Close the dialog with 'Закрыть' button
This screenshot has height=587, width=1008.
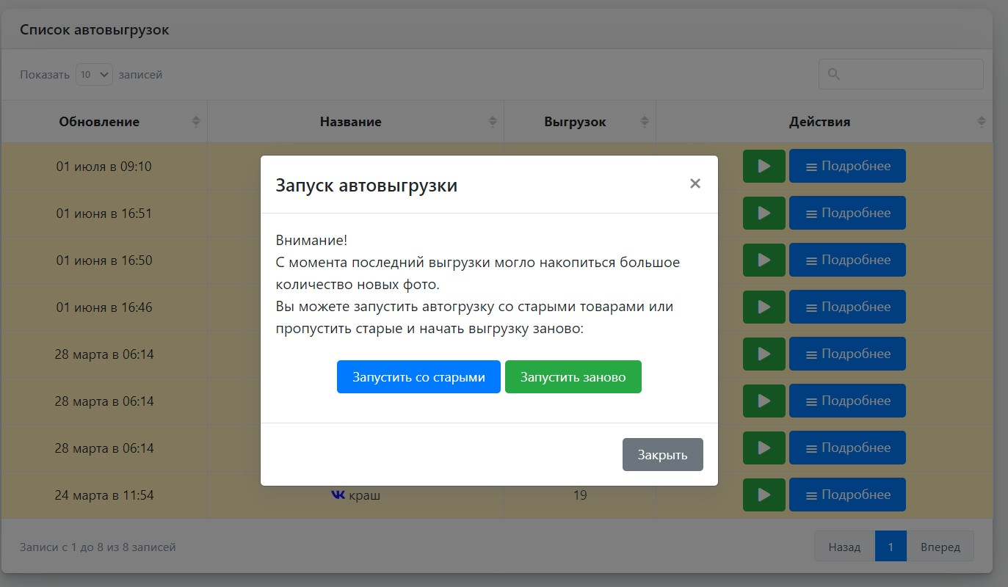click(662, 455)
